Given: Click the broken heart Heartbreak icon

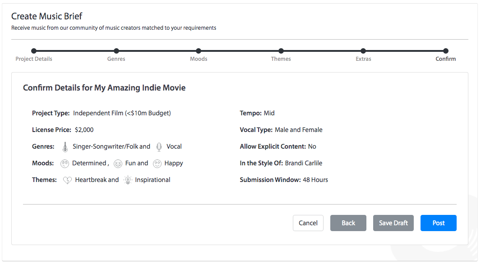Looking at the screenshot, I should point(67,180).
